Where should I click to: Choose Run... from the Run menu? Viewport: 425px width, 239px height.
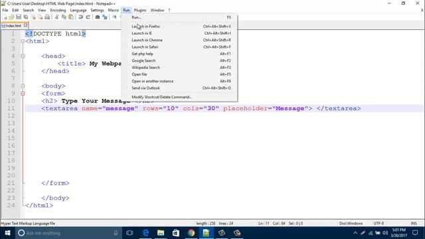coord(179,17)
